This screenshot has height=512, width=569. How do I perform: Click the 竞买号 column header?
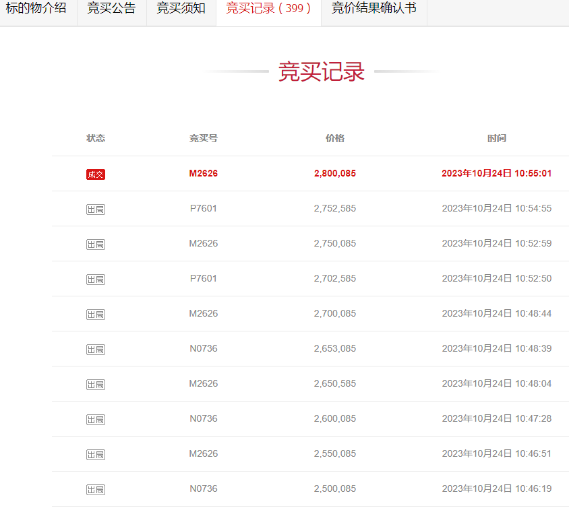click(x=204, y=138)
